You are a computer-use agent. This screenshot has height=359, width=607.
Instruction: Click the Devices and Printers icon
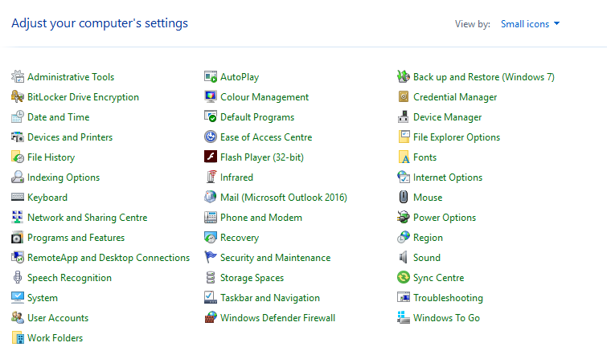coord(18,137)
